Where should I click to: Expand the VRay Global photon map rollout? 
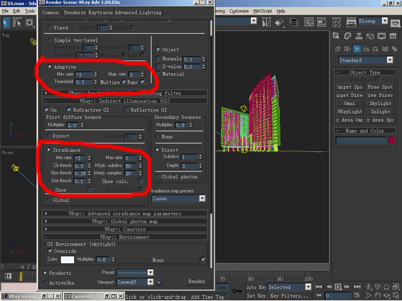tap(125, 221)
